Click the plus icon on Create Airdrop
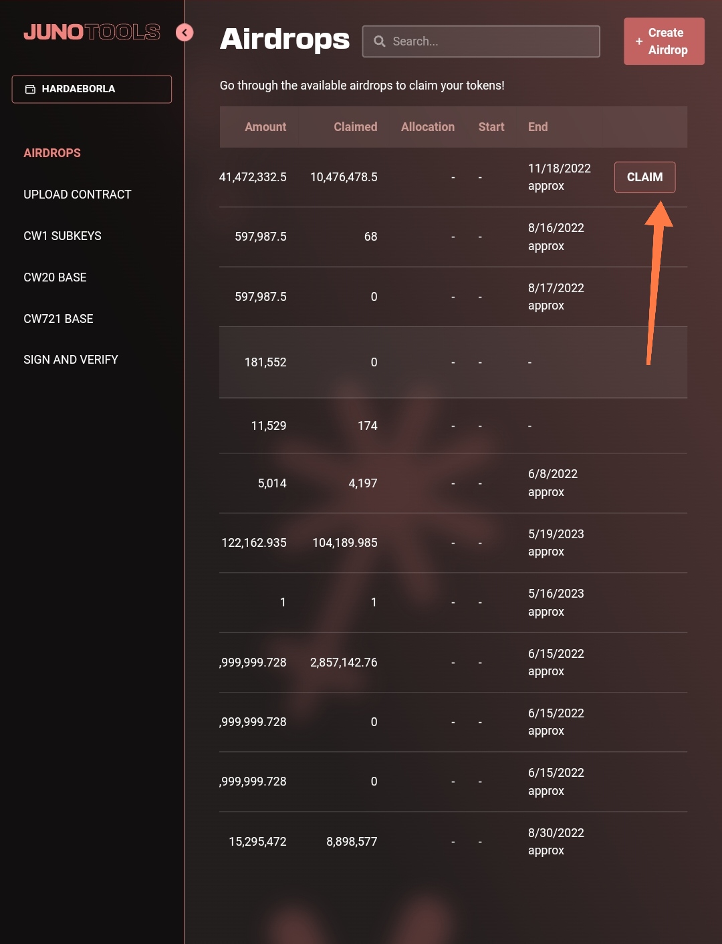The height and width of the screenshot is (944, 722). coord(639,41)
